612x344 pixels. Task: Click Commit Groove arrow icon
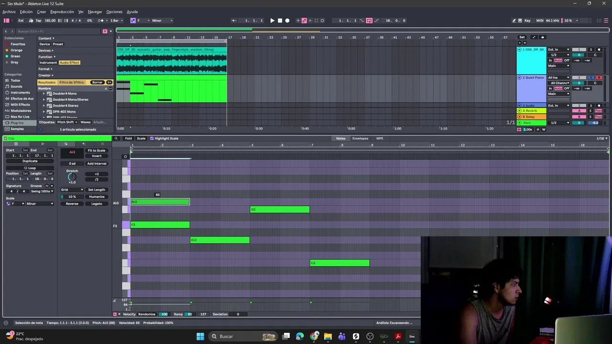[x=52, y=186]
